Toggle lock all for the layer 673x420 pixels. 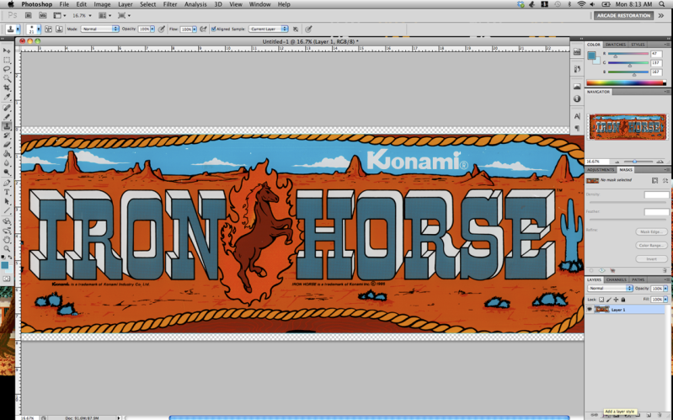click(623, 300)
